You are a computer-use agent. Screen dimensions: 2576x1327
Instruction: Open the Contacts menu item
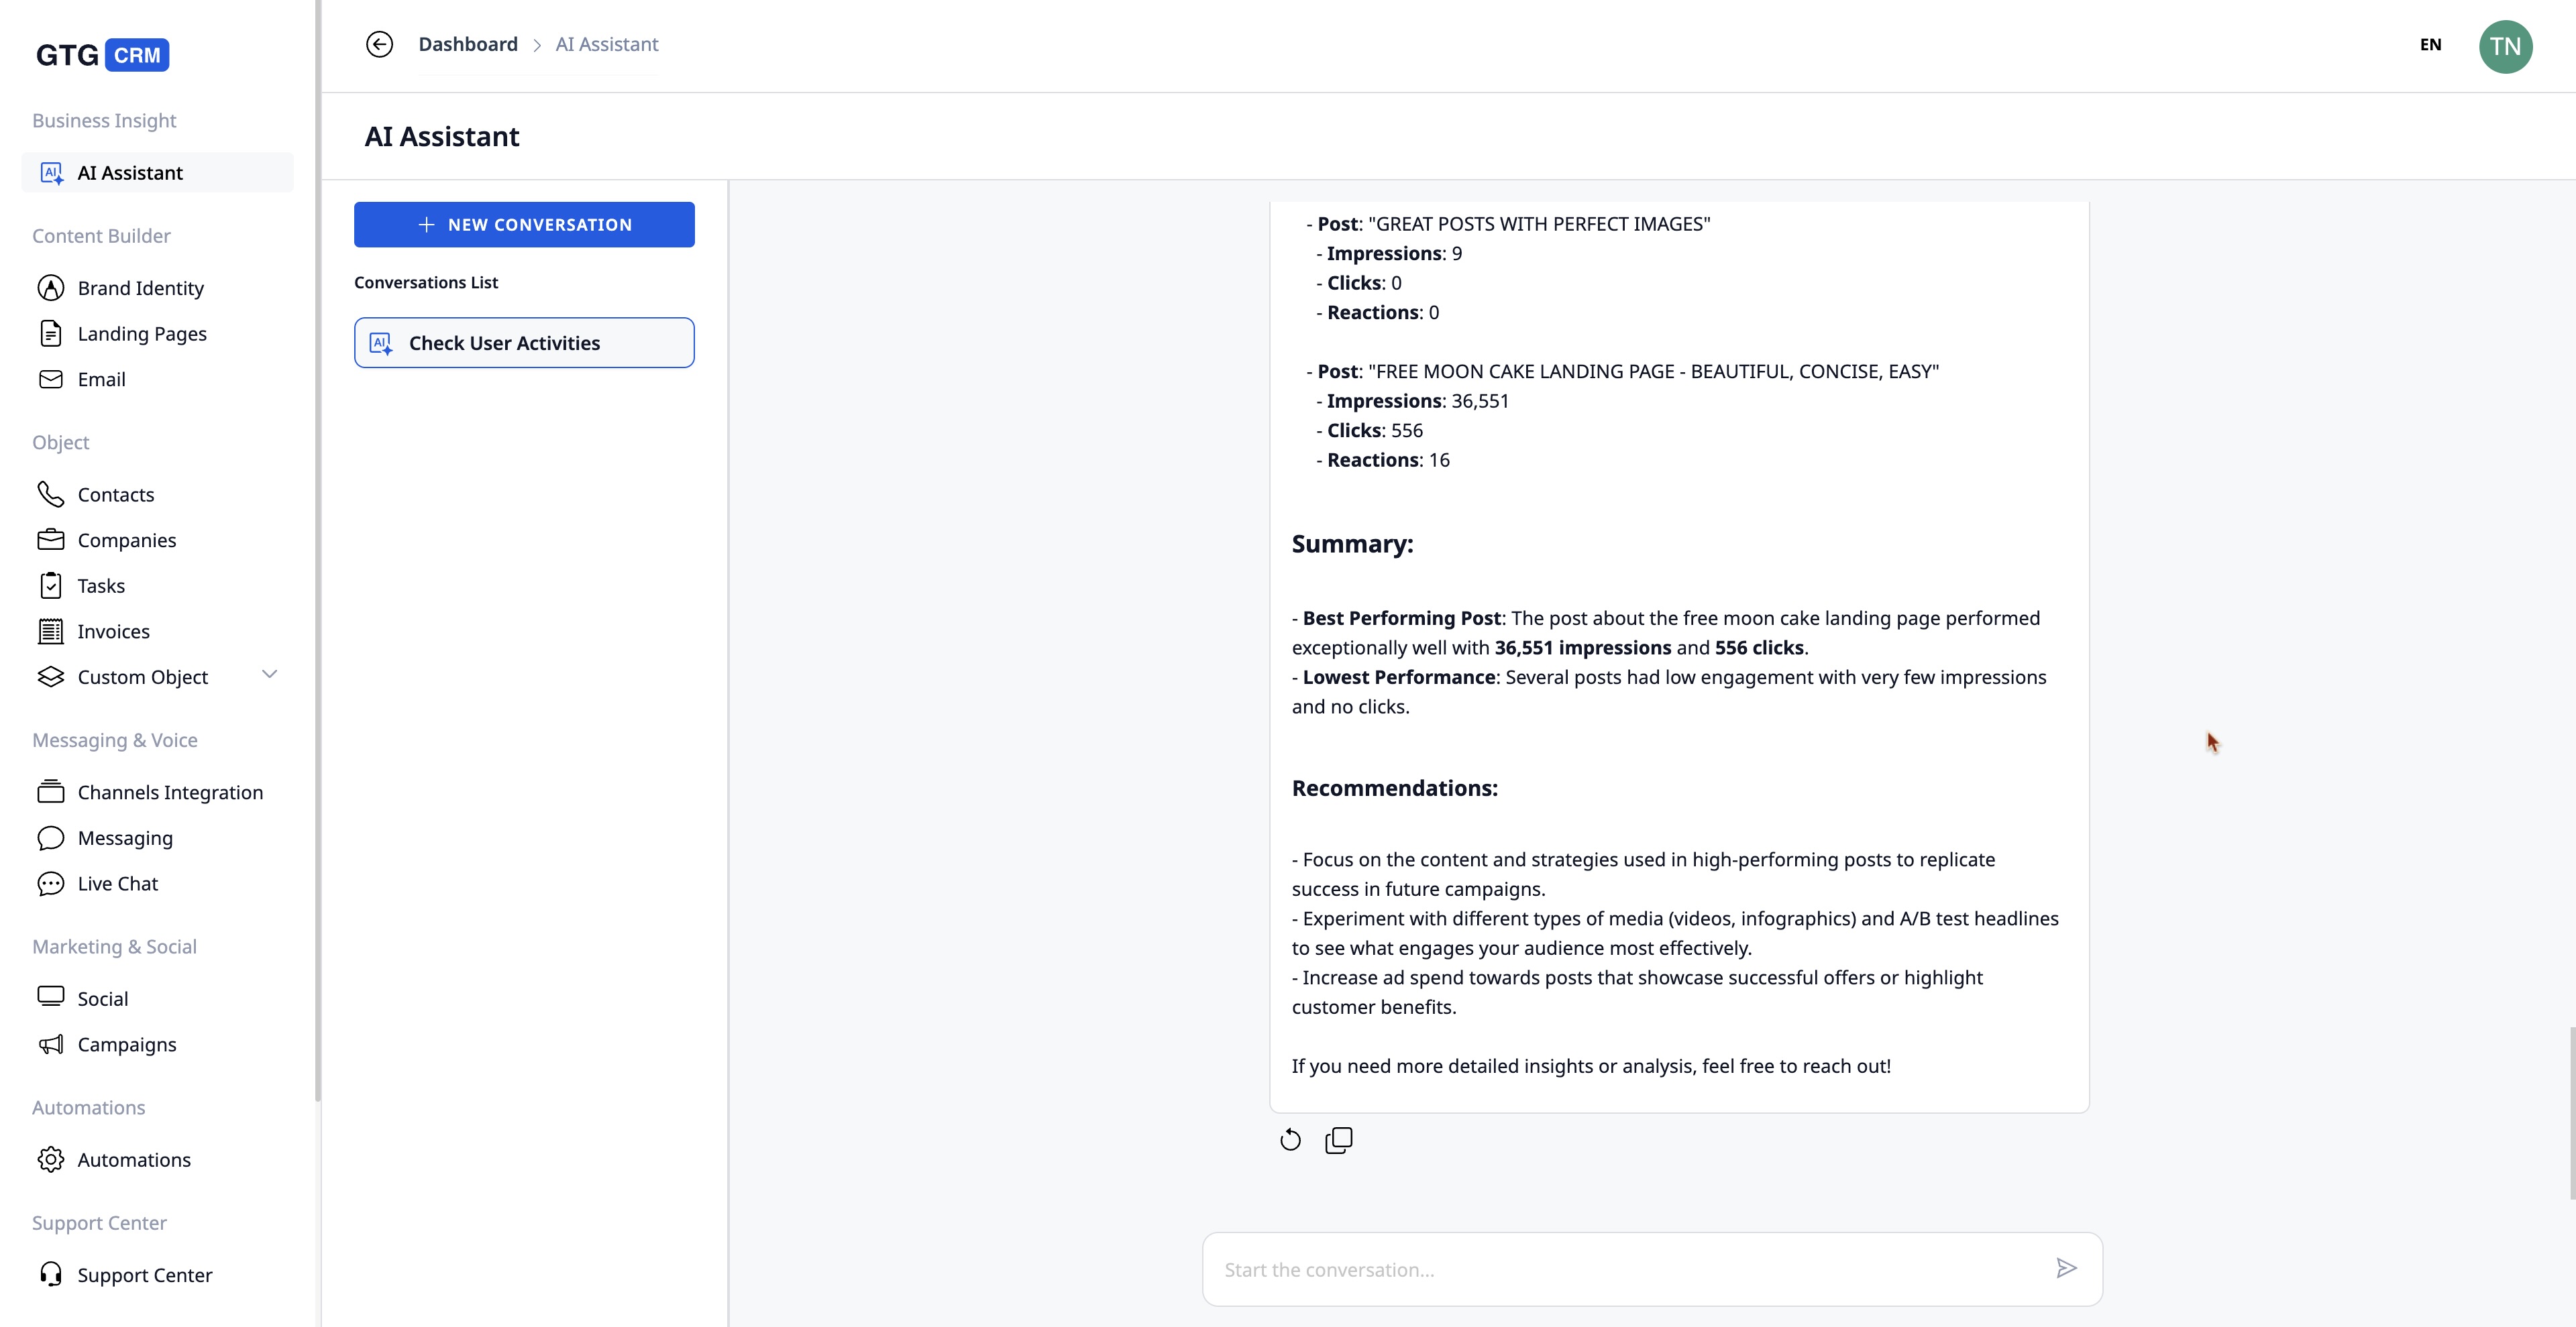pyautogui.click(x=116, y=495)
